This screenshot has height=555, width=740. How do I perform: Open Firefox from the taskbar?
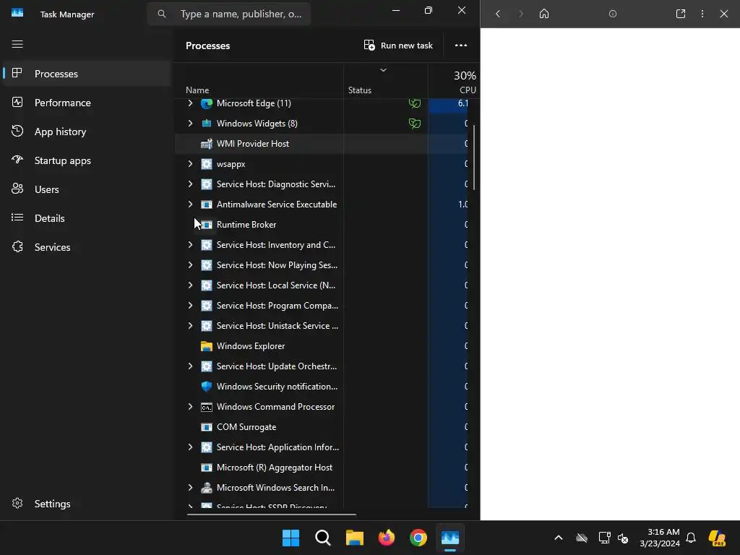(x=387, y=538)
